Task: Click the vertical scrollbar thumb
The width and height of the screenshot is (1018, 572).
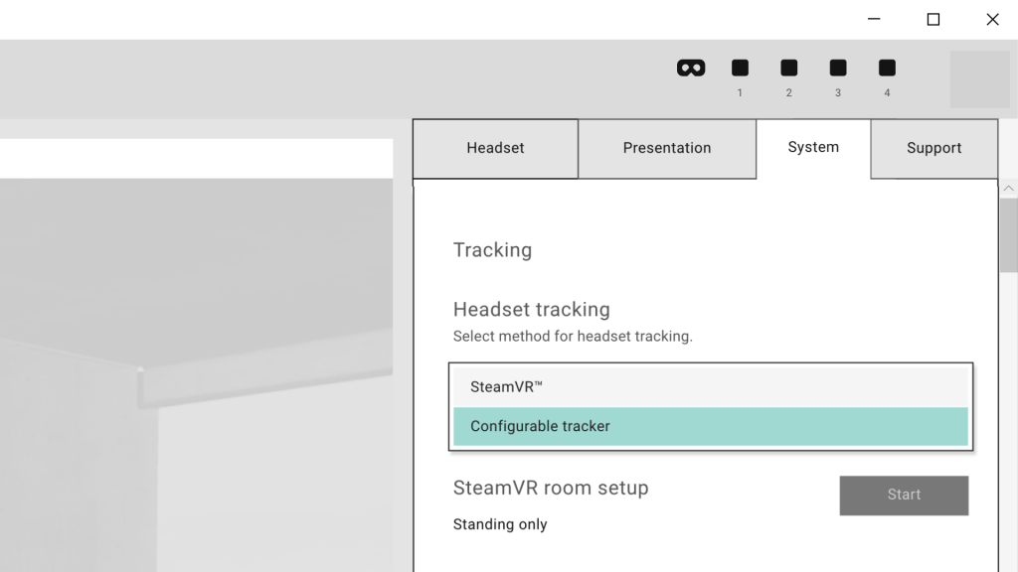Action: click(x=1009, y=235)
